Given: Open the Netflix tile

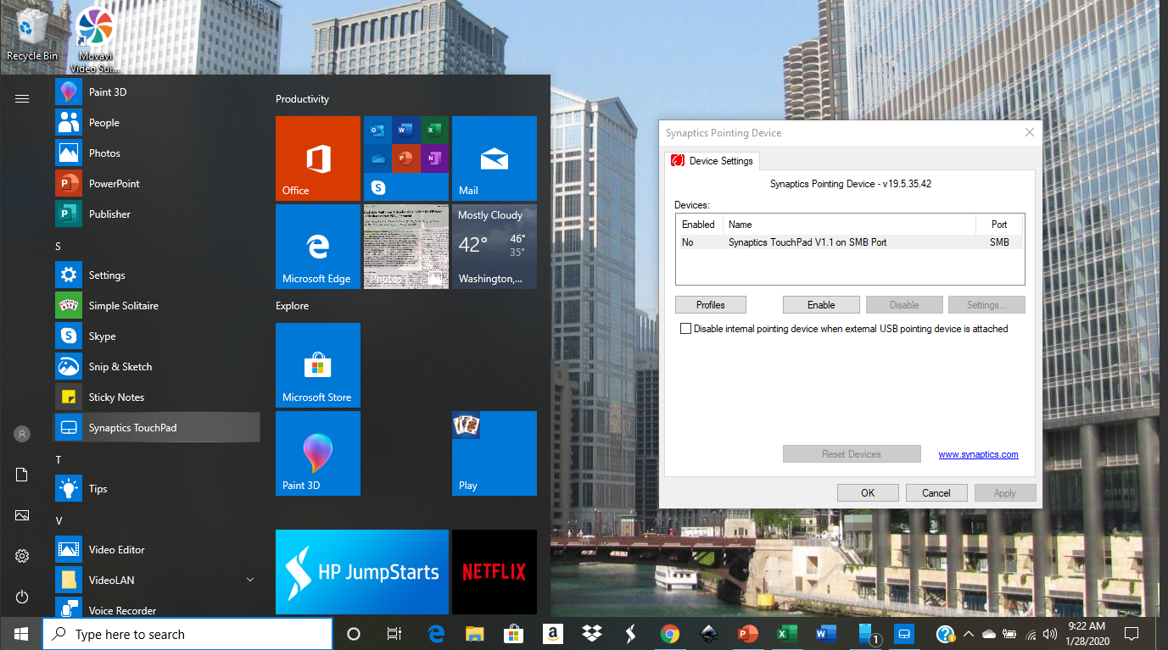Looking at the screenshot, I should tap(495, 572).
